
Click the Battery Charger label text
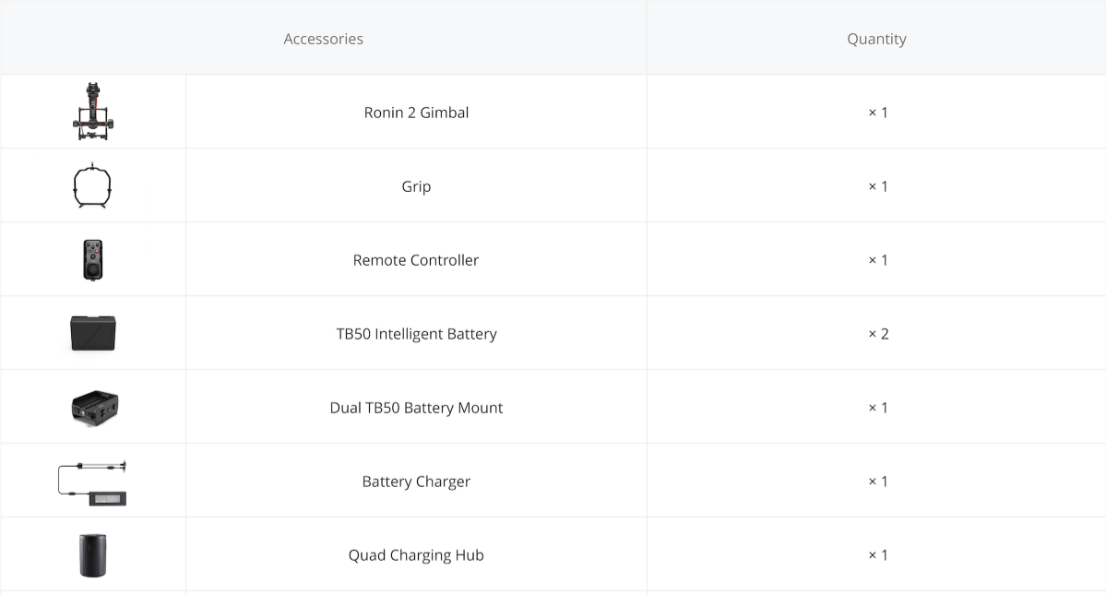click(x=416, y=482)
